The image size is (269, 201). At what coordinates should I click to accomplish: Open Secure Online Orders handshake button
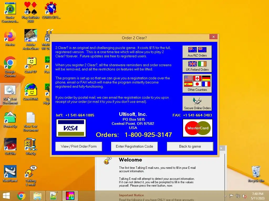[197, 103]
